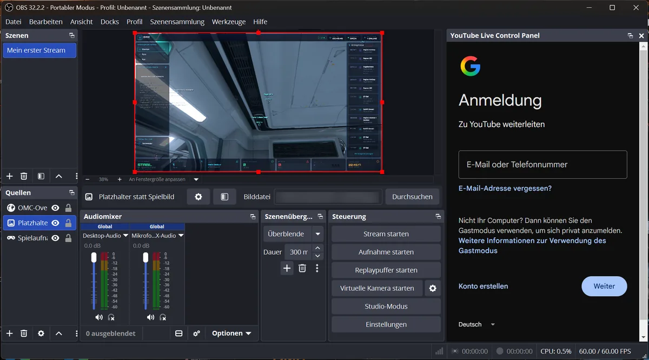Decrease transition Dauer with down arrow

317,256
